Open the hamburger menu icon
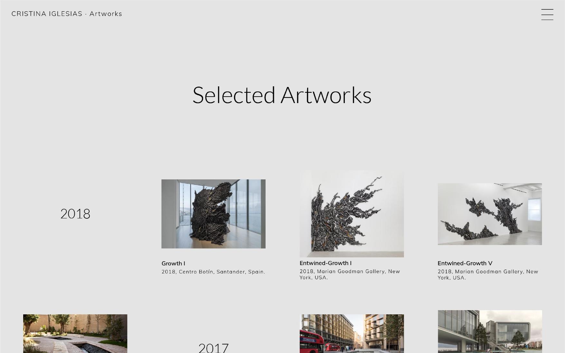The width and height of the screenshot is (565, 353). coord(547,14)
